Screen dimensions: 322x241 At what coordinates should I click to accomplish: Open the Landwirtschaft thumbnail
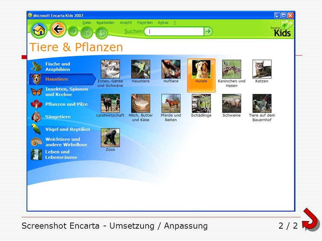110,103
